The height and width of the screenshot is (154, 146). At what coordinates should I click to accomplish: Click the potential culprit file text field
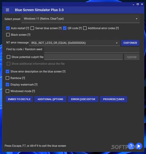(x=83, y=57)
